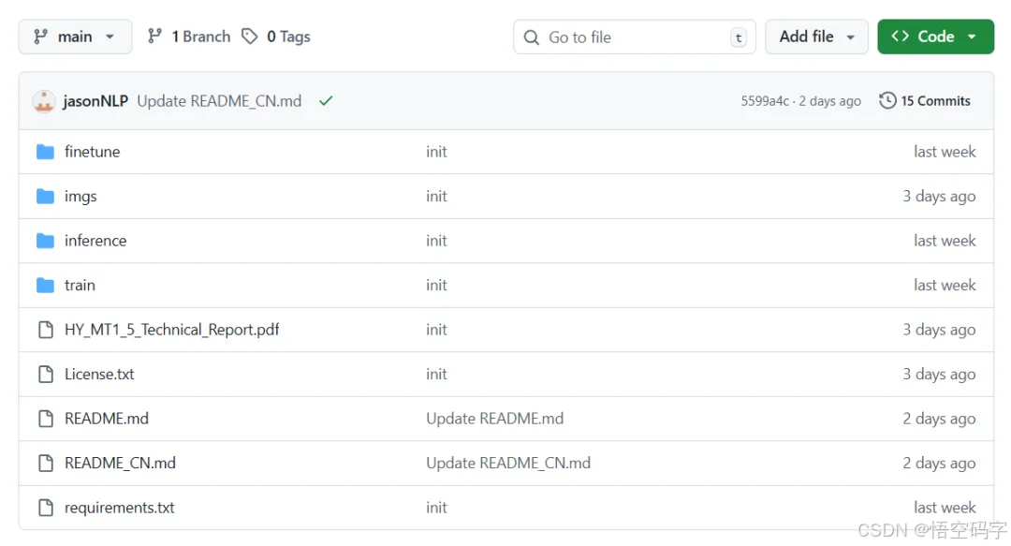Open the 0 Tags link
This screenshot has height=546, width=1011.
[x=276, y=37]
